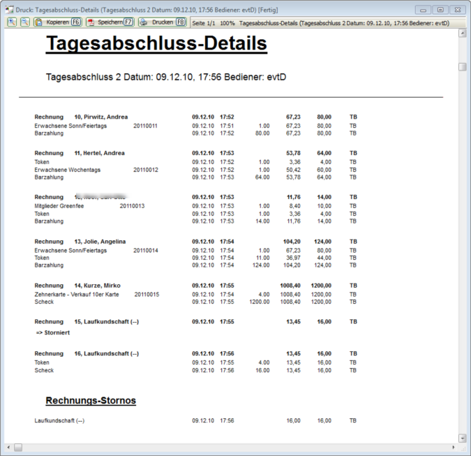
Task: Click 'Zehnerkarte - Verkauf 10er Karte' item
Action: pyautogui.click(x=77, y=294)
